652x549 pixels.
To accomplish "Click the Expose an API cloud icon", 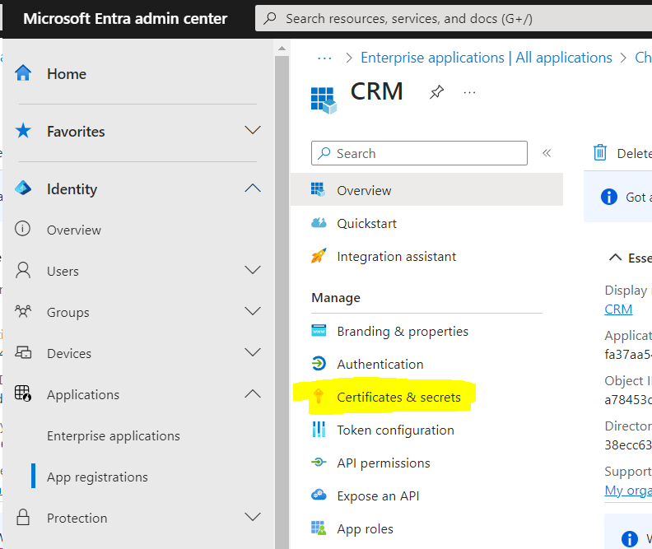I will click(319, 495).
